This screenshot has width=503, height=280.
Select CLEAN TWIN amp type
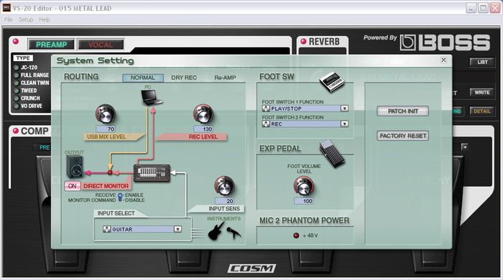tap(32, 83)
